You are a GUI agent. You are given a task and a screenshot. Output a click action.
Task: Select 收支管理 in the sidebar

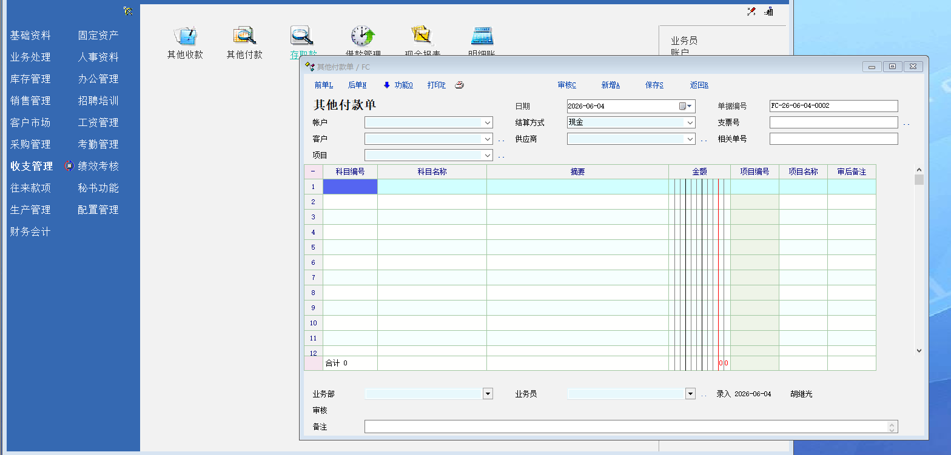coord(32,167)
